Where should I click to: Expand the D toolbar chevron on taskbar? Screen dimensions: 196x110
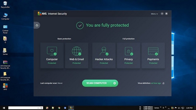point(166,107)
